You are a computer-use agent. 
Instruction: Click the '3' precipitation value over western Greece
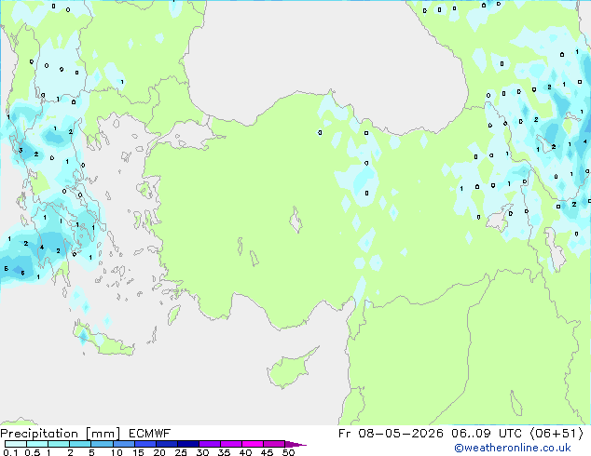[x=21, y=150]
